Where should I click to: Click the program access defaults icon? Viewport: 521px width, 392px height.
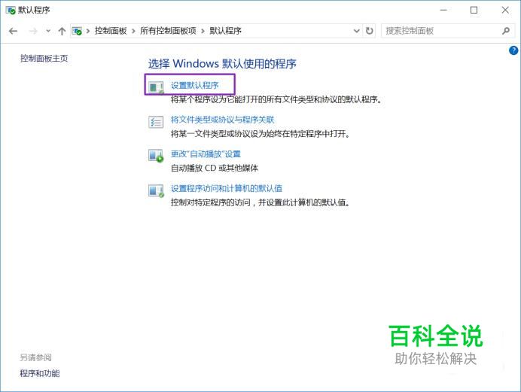[156, 190]
